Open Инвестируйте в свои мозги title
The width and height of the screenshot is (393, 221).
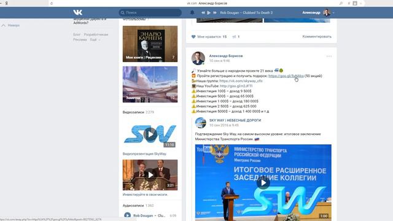pos(145,195)
